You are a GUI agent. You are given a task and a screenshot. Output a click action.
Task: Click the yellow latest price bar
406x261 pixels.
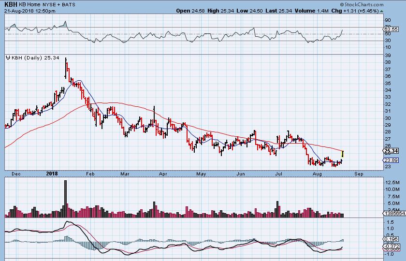pyautogui.click(x=343, y=154)
